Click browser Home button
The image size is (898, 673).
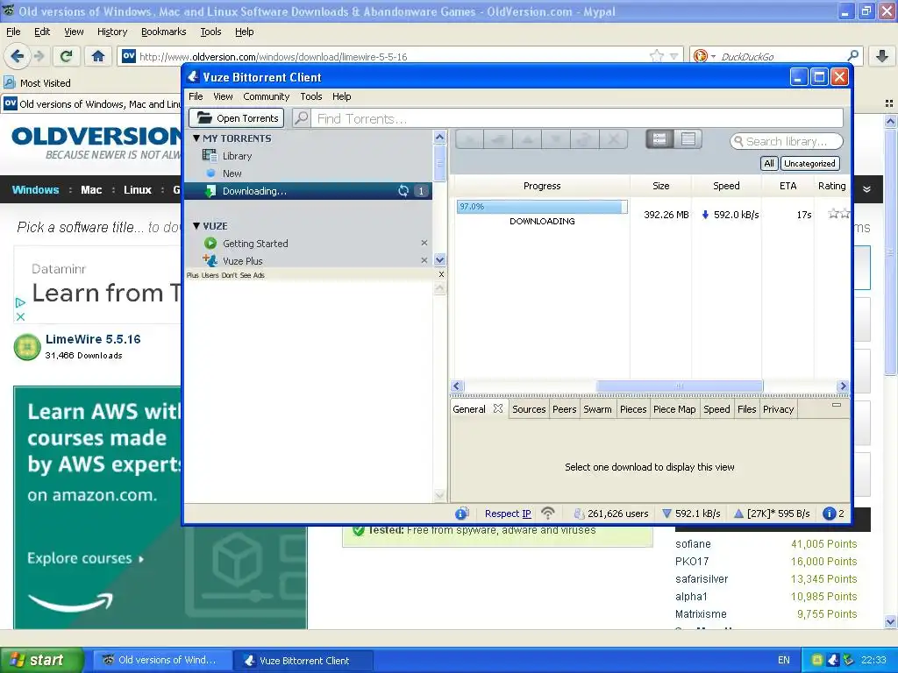pyautogui.click(x=98, y=56)
